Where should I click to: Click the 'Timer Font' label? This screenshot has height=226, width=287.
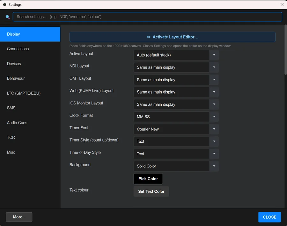79,128
